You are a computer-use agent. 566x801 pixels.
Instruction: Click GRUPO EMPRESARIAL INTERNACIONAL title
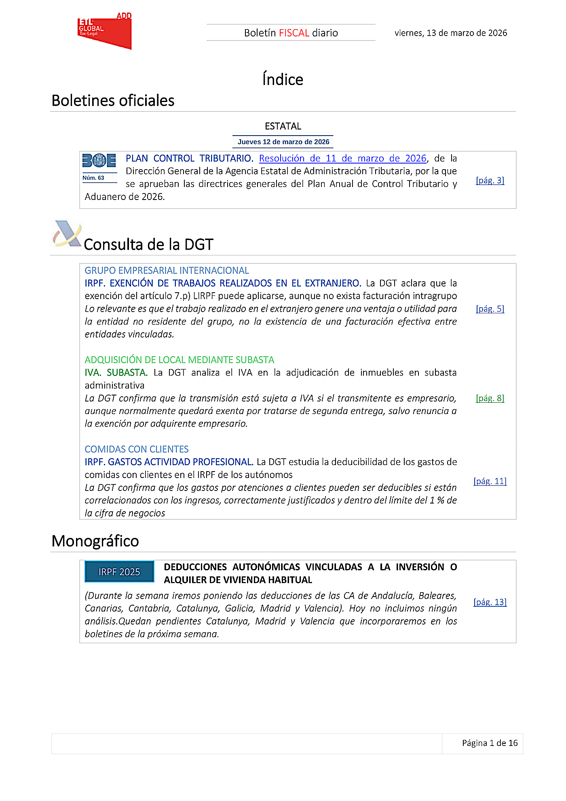point(167,270)
